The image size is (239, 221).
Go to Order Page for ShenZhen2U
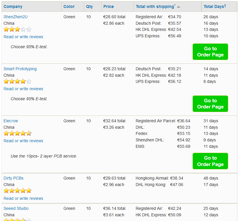[x=210, y=52]
